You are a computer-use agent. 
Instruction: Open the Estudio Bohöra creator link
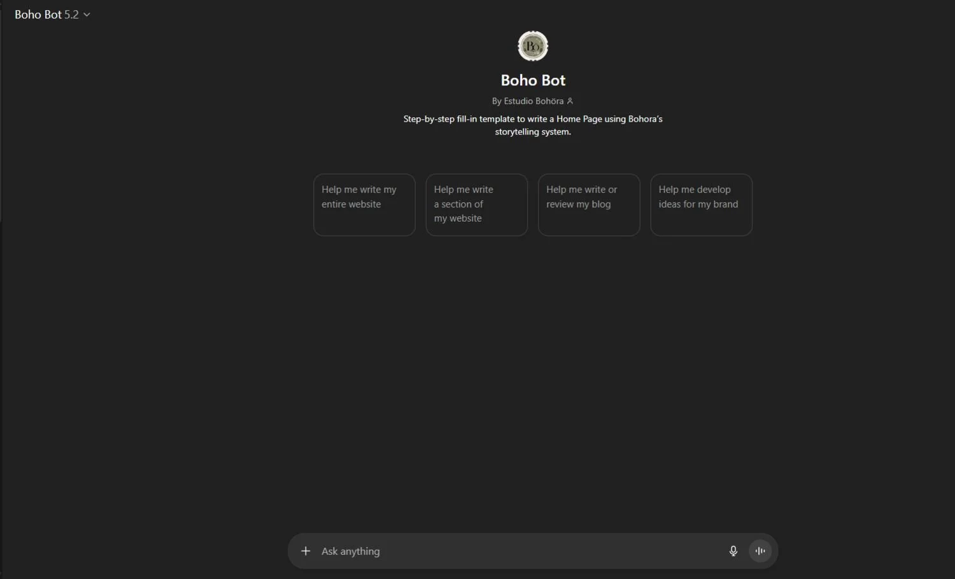[x=532, y=101]
